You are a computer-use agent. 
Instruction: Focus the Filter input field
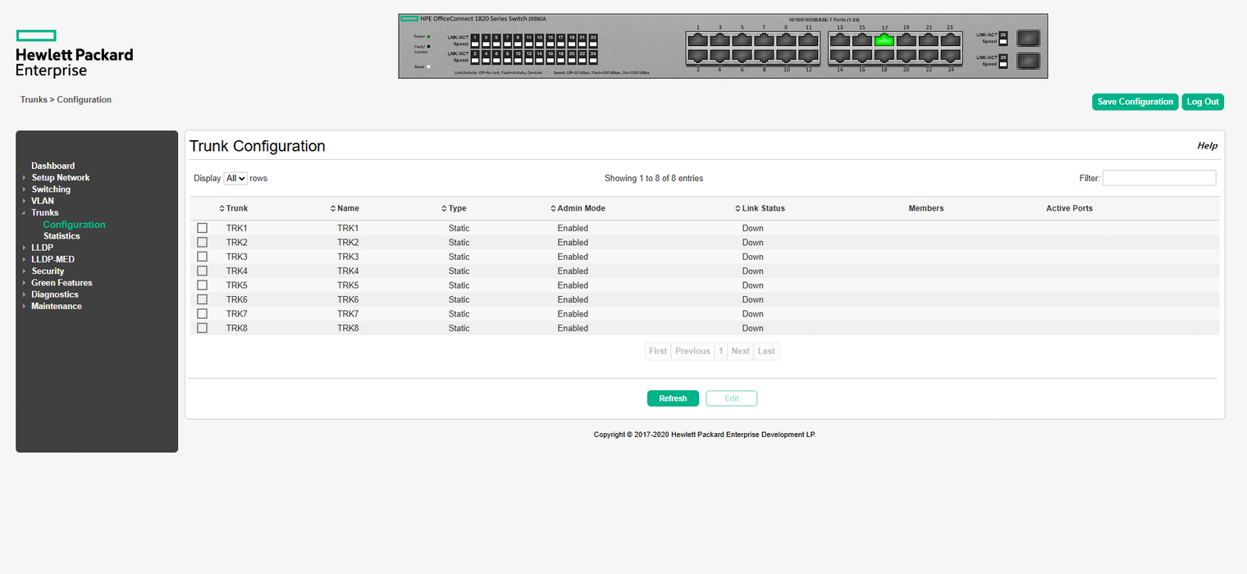[1159, 178]
